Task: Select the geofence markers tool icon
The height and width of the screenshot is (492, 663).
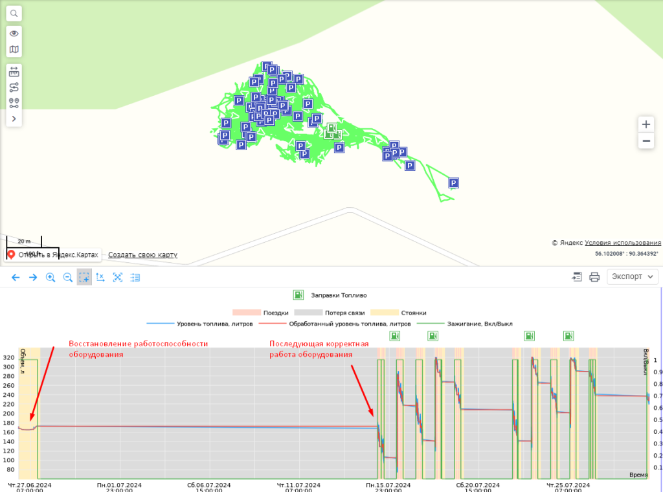Action: pos(14,103)
